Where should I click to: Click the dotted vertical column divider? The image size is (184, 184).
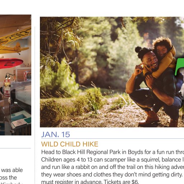35,105
